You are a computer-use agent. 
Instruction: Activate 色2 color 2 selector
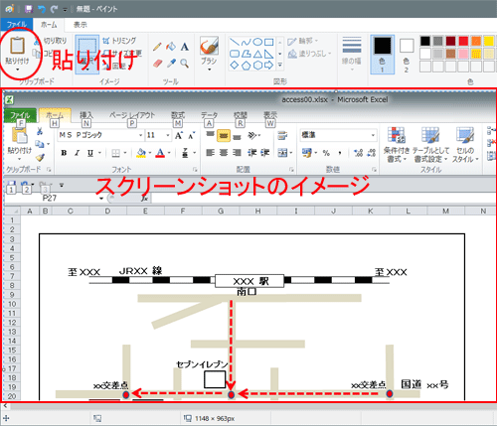click(407, 55)
